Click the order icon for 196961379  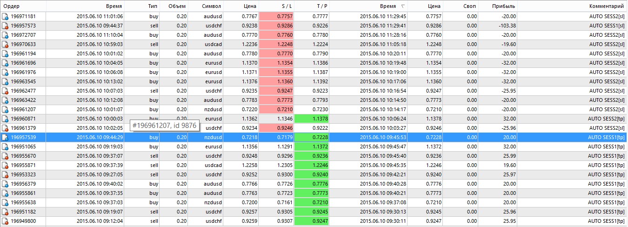tap(5, 128)
